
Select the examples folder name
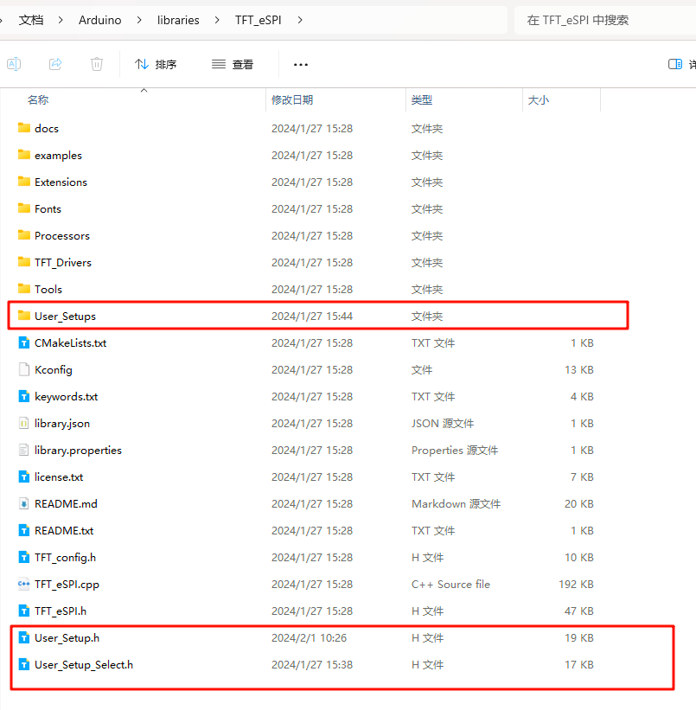pos(59,156)
